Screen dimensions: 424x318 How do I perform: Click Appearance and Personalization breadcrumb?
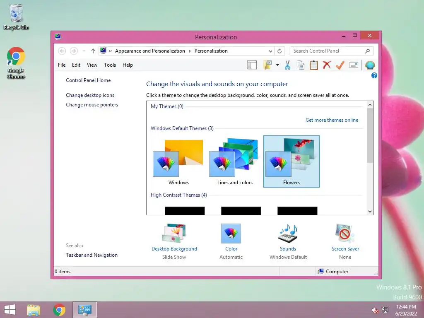[150, 51]
